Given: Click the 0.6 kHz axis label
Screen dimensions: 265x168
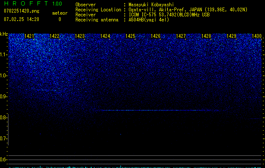Looking at the screenshot, I should point(3,160).
